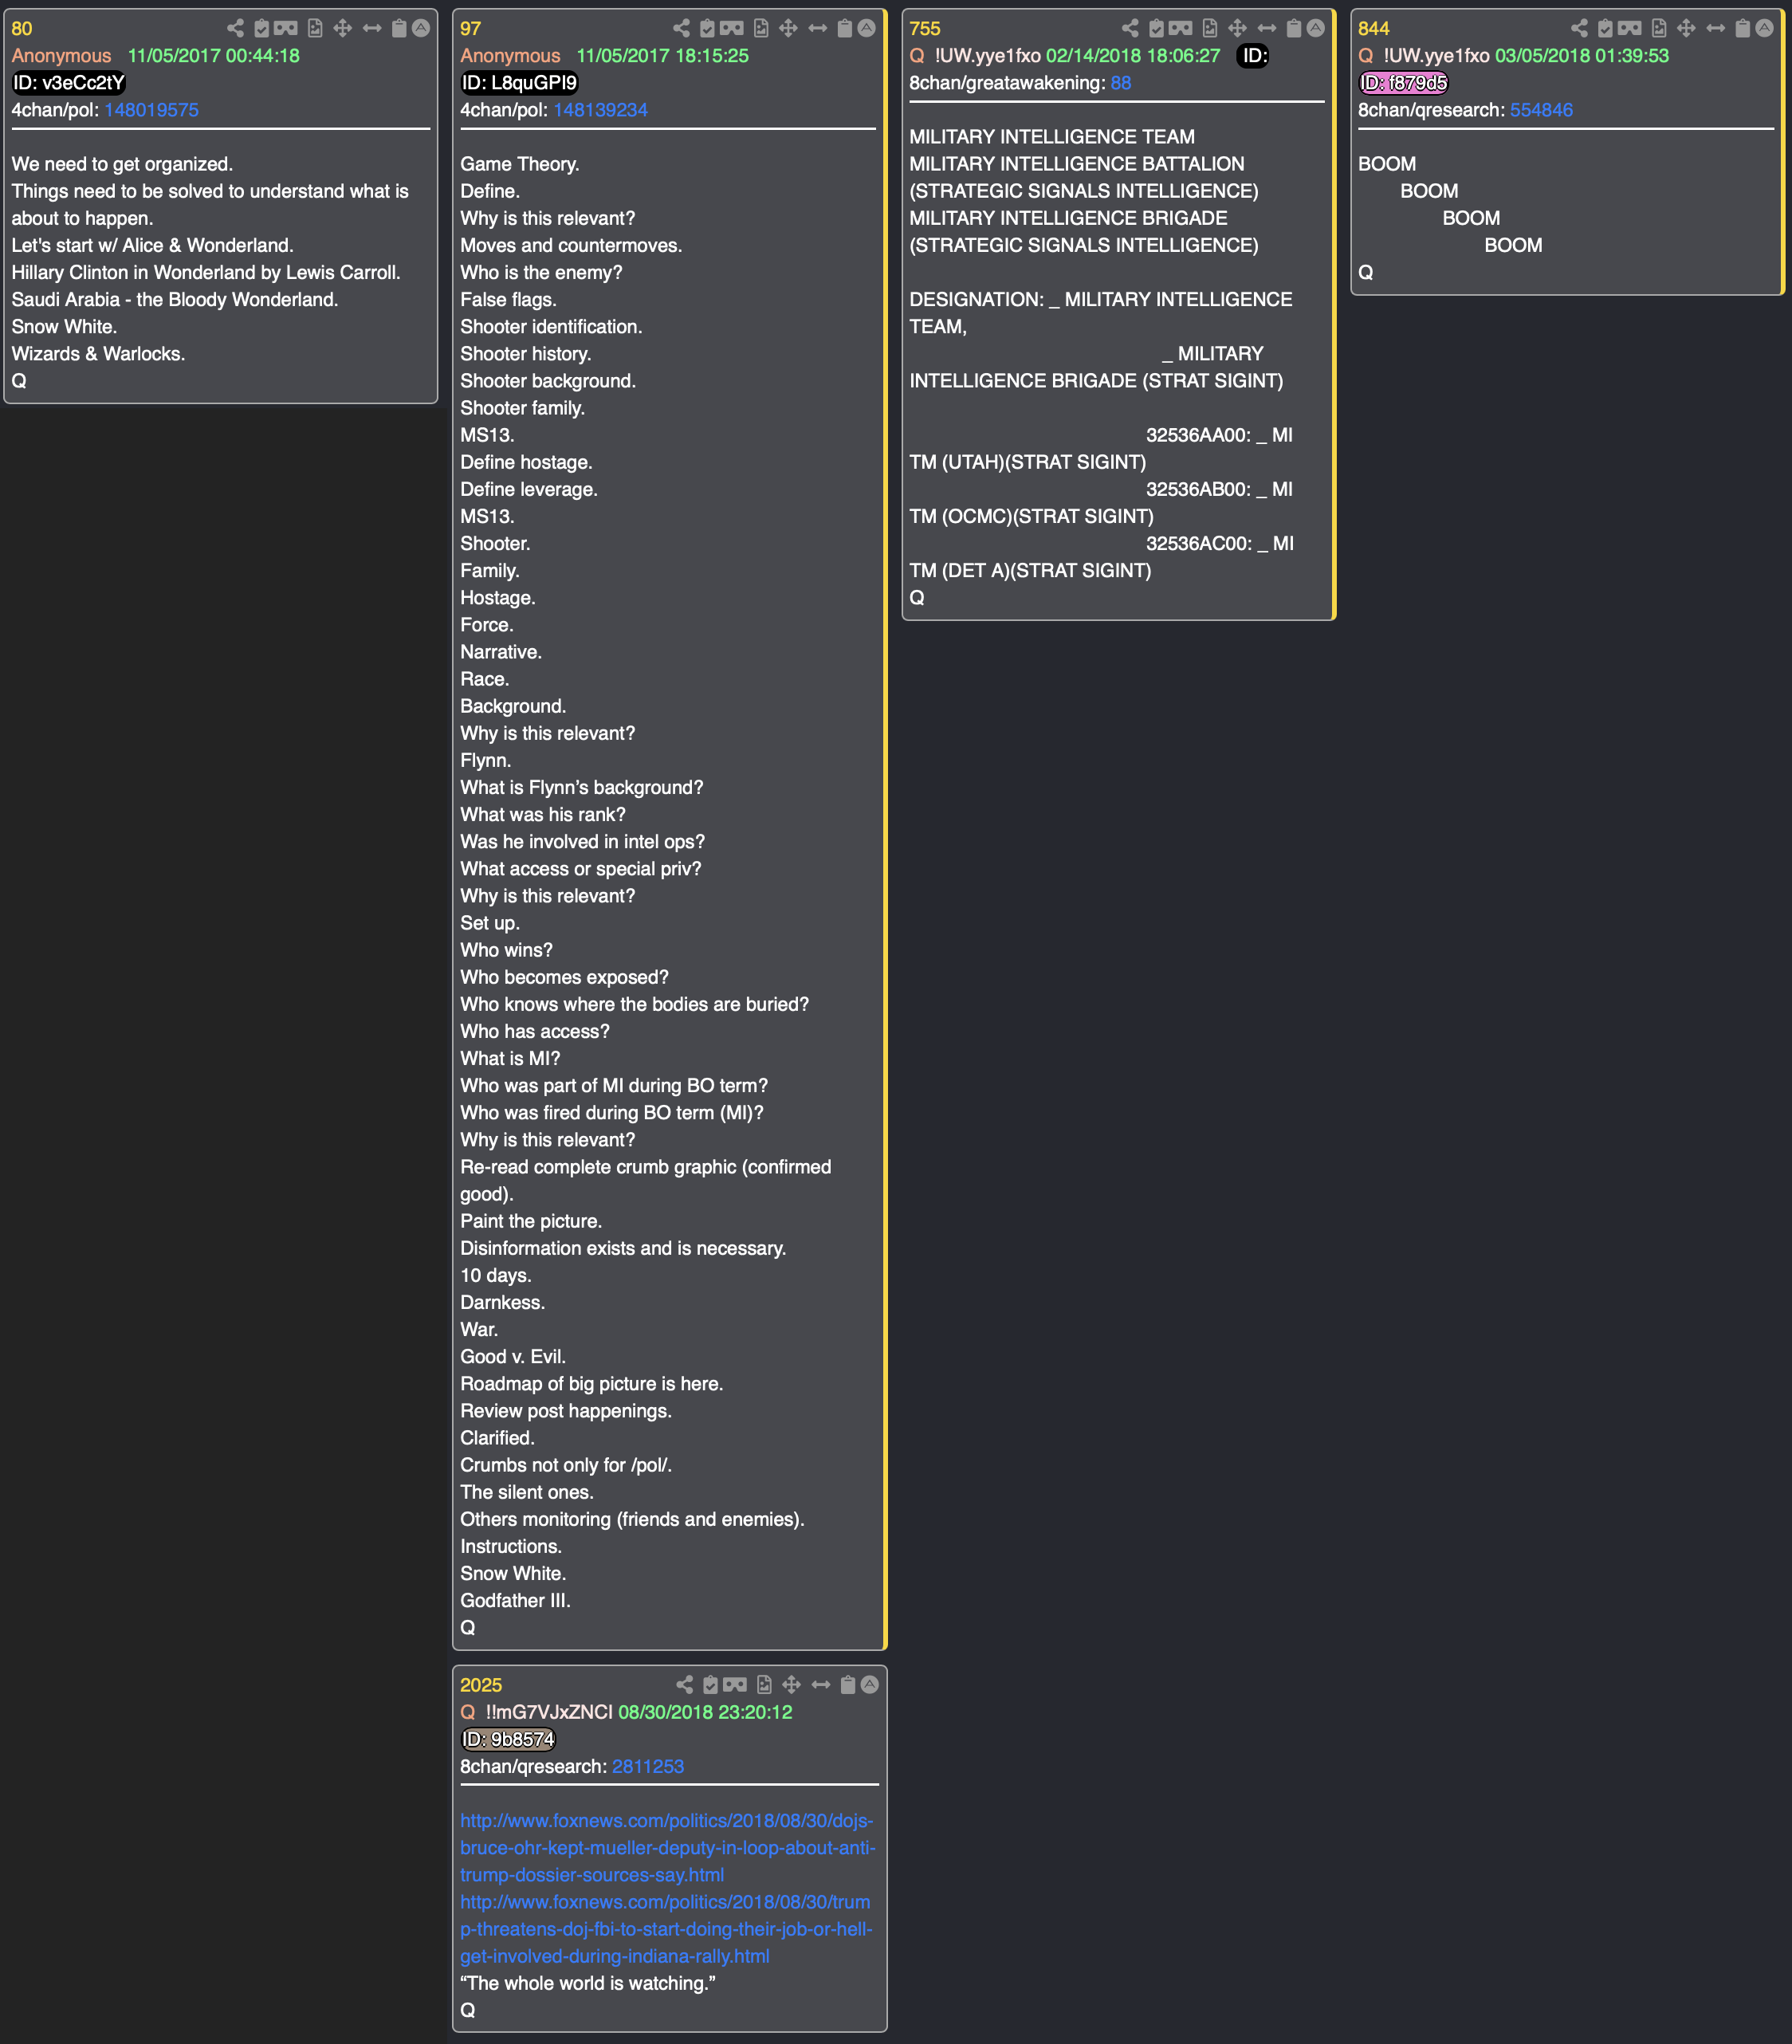Click the black ID badge on post 755
The image size is (1792, 2044).
click(x=1253, y=56)
